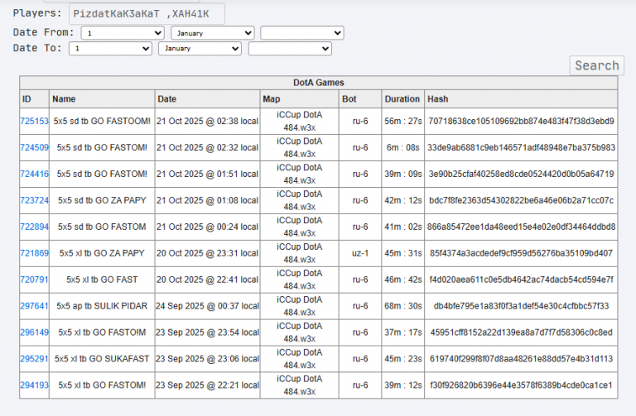This screenshot has width=636, height=416.
Task: Click duration '6m : 08s'
Action: tap(402, 147)
